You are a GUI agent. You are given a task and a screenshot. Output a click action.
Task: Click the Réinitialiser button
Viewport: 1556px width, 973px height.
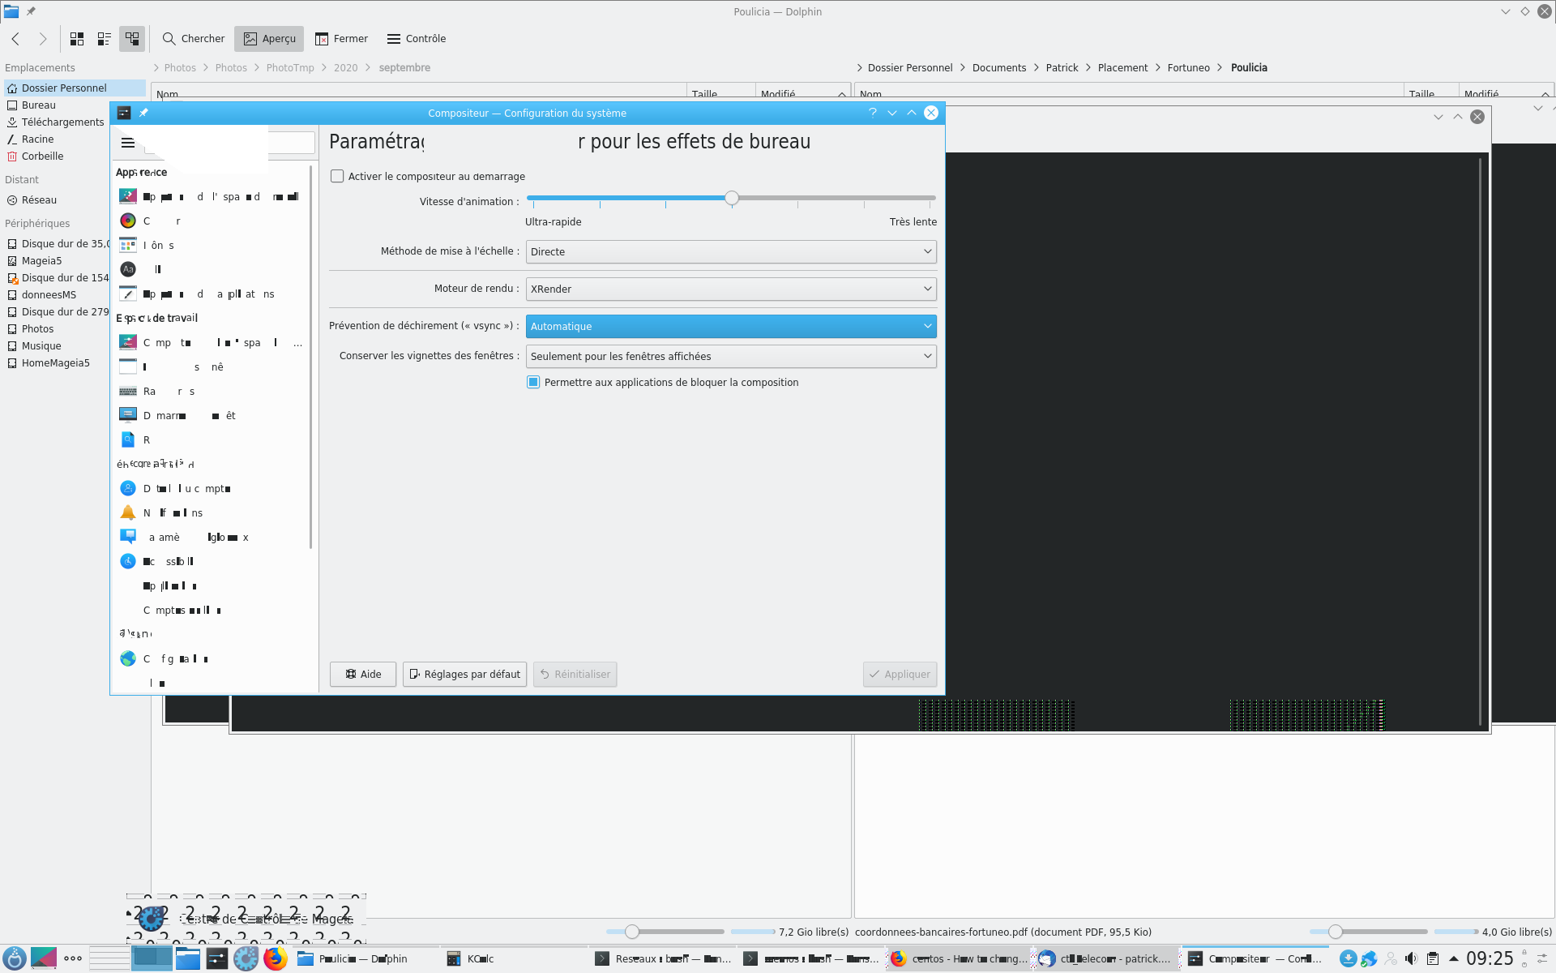[575, 675]
